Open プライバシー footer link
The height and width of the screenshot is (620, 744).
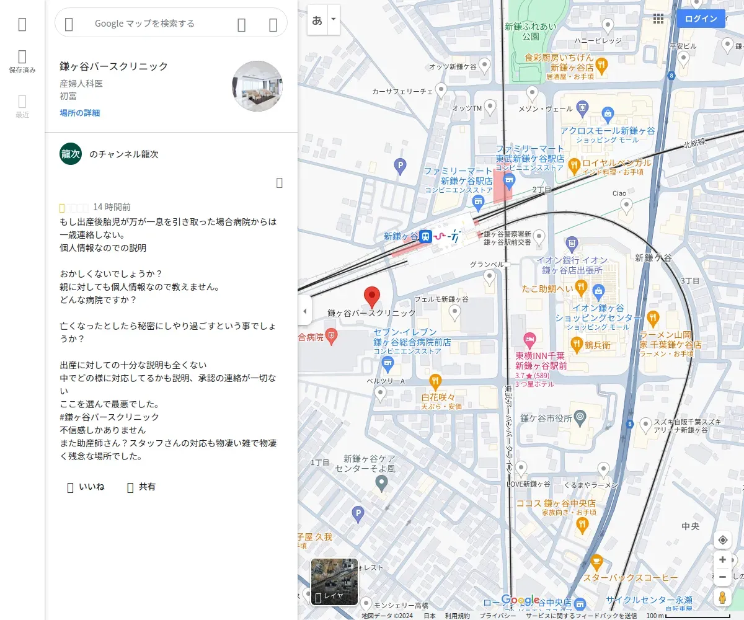pos(498,616)
